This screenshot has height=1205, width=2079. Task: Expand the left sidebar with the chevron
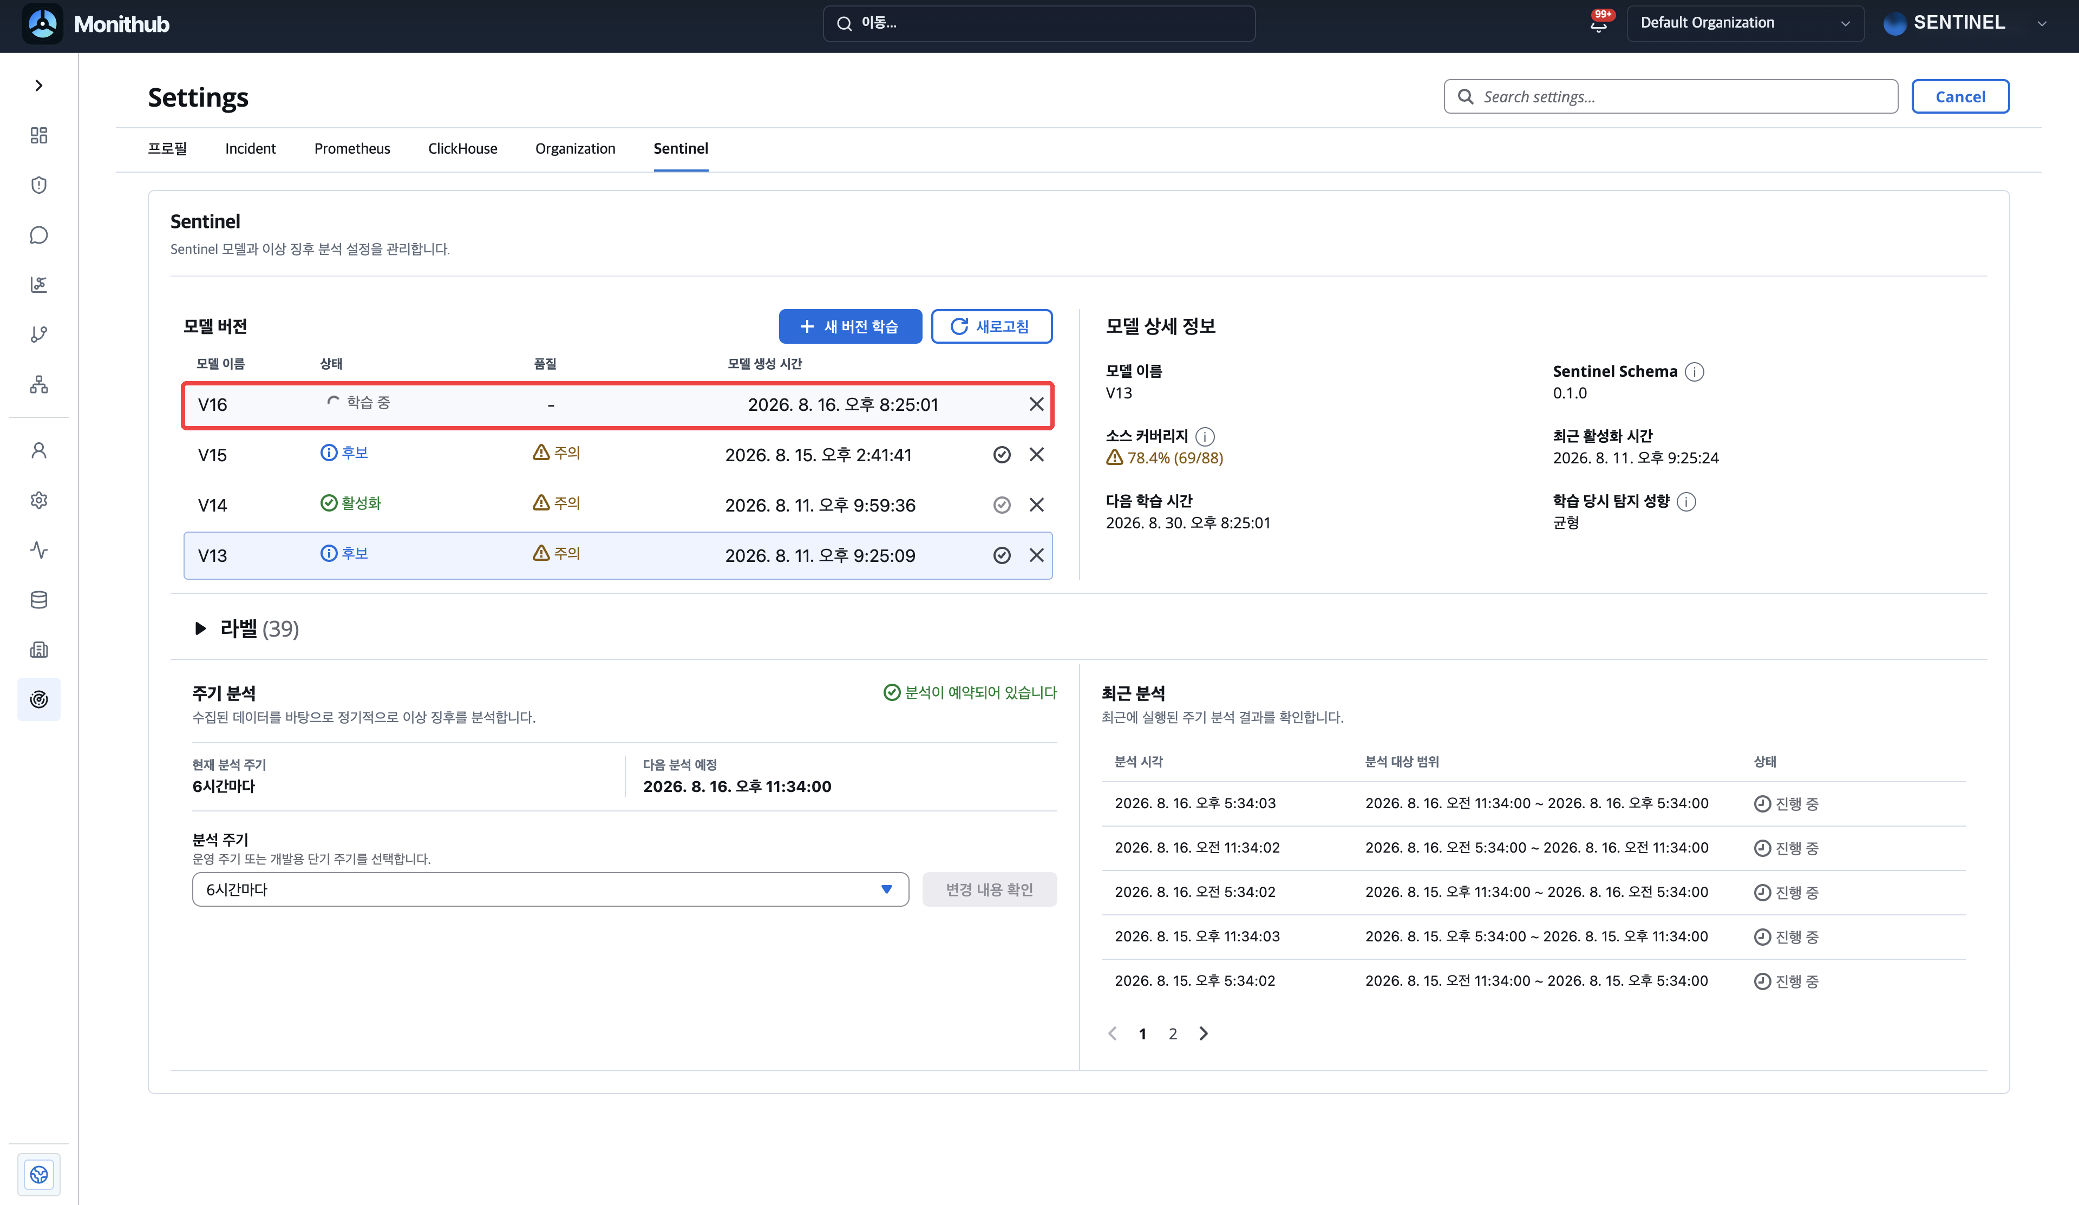coord(39,86)
